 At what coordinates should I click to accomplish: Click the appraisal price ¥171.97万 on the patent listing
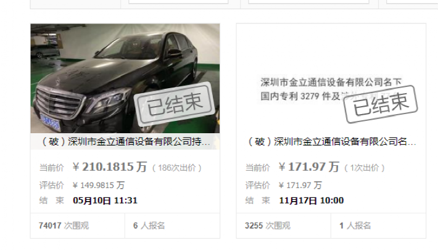tap(300, 185)
